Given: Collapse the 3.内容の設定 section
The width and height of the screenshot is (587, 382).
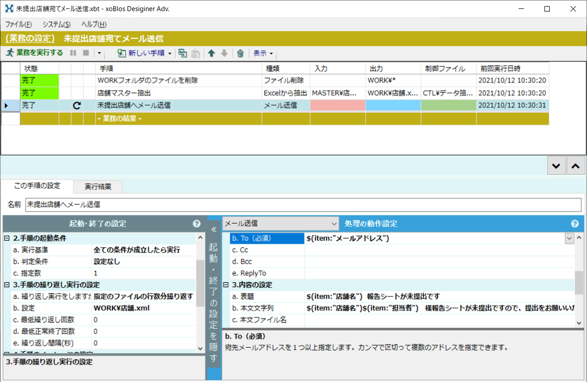Looking at the screenshot, I should 226,285.
